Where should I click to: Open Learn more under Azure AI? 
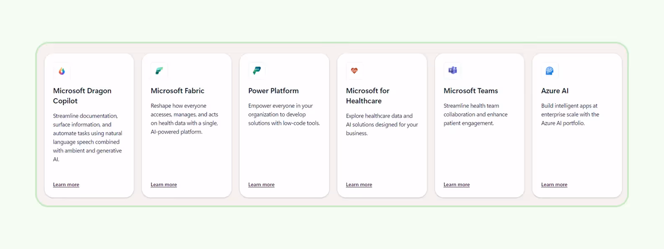point(554,184)
